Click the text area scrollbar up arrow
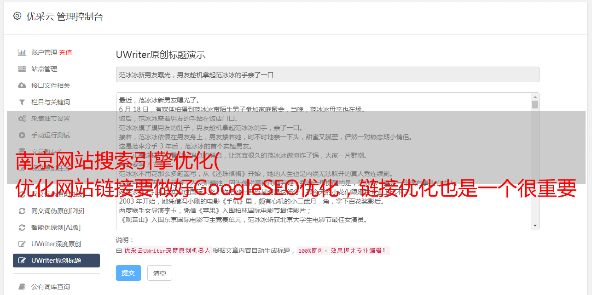This screenshot has width=592, height=295. tap(535, 97)
